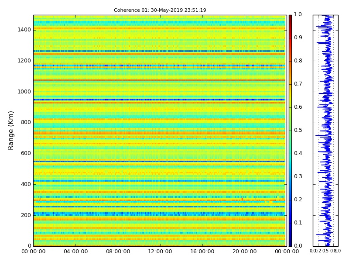Click the 'Range (Km)' y-axis label
349x262 pixels.
click(10, 131)
